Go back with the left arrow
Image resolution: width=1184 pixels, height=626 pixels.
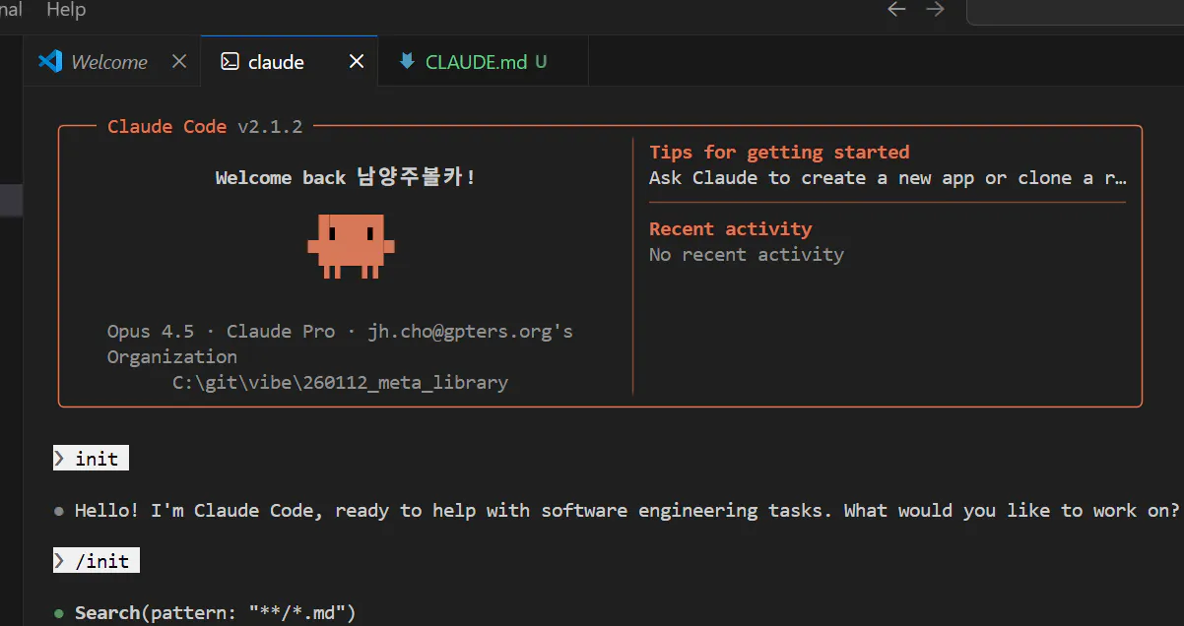pos(896,10)
